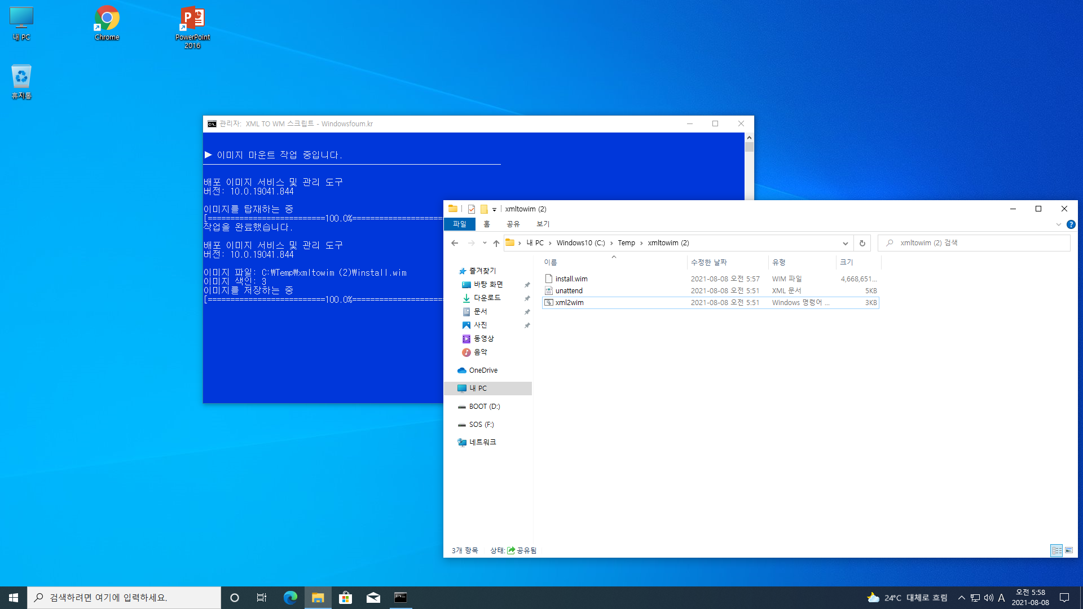Open Explorer help question mark icon
The height and width of the screenshot is (609, 1083).
pyautogui.click(x=1071, y=224)
